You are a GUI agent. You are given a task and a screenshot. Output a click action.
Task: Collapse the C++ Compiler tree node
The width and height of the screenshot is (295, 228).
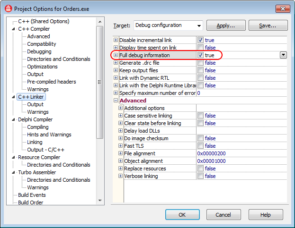14,29
